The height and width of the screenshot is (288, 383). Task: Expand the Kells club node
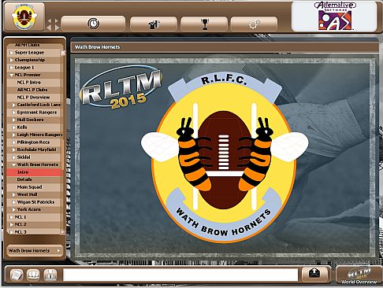coord(14,127)
